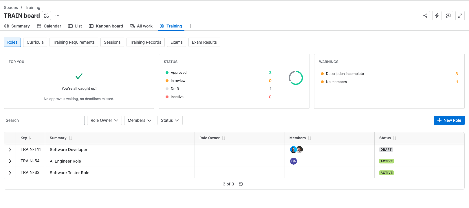Open the Training Requirements sub-tab
Image resolution: width=469 pixels, height=208 pixels.
pyautogui.click(x=74, y=42)
